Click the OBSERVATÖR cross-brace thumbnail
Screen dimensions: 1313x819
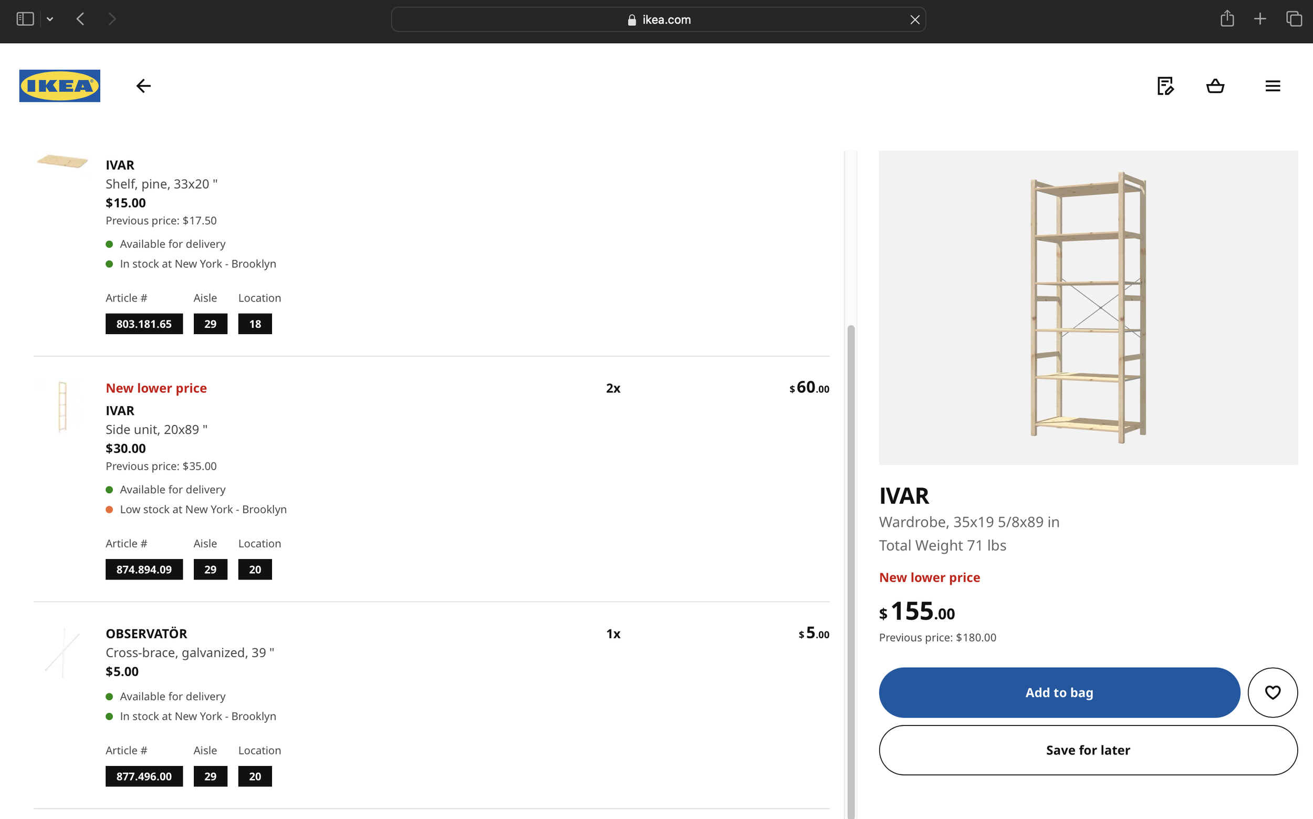pos(62,651)
